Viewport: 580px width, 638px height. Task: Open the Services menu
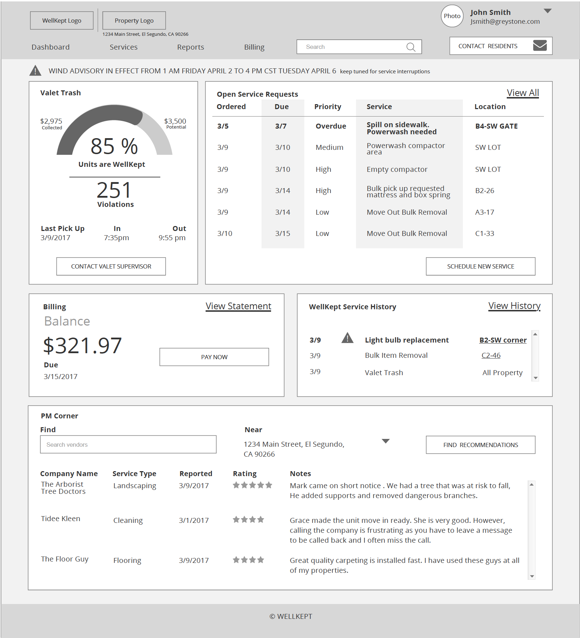[124, 47]
